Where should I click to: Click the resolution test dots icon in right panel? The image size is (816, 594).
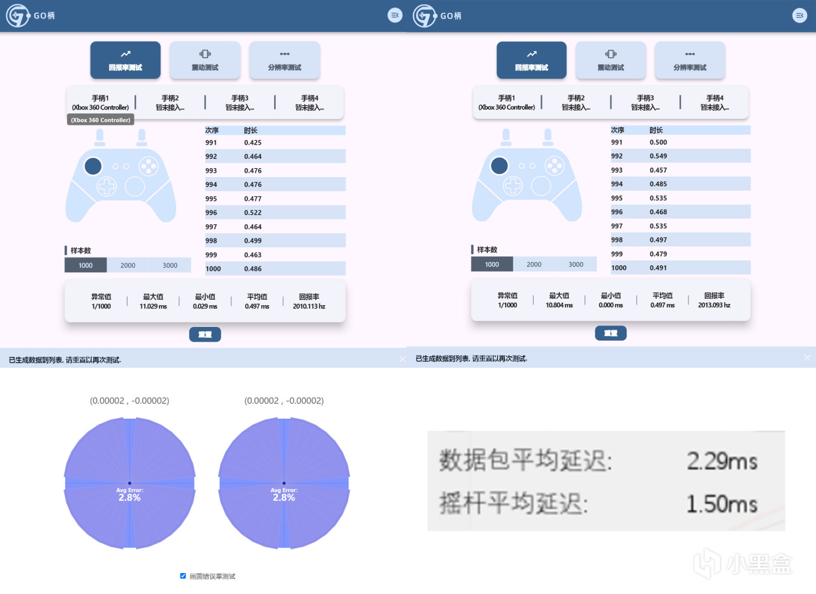click(x=690, y=54)
